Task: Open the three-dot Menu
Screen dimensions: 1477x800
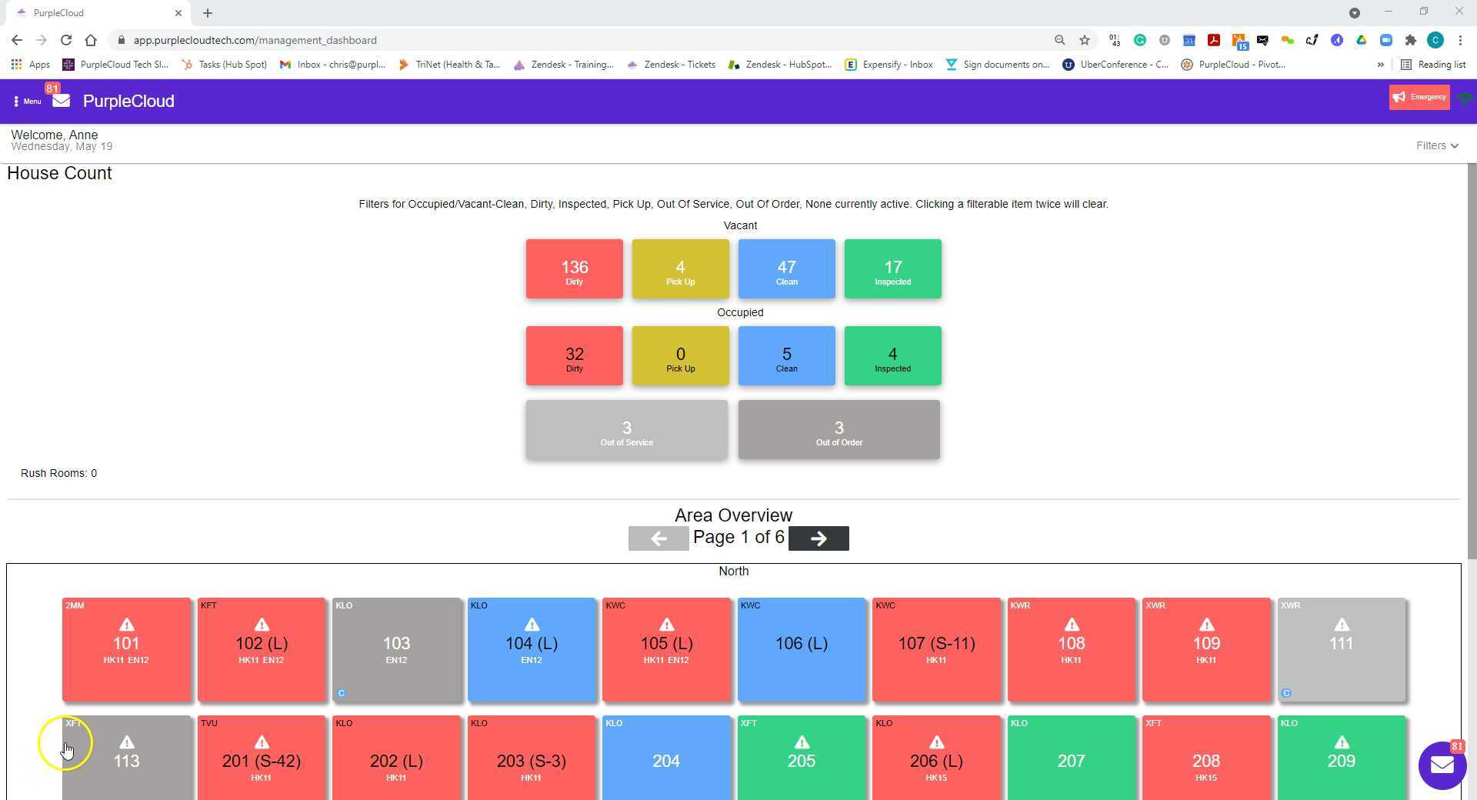Action: 27,101
